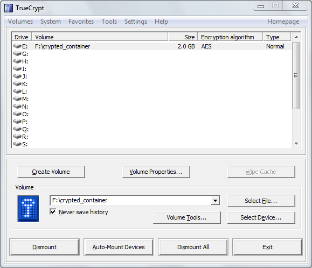Click the volume path input field

tap(130, 200)
